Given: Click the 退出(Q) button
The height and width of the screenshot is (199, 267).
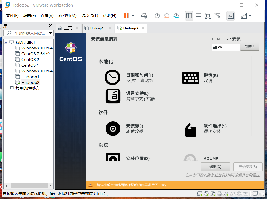Looking at the screenshot, I should point(215,167).
